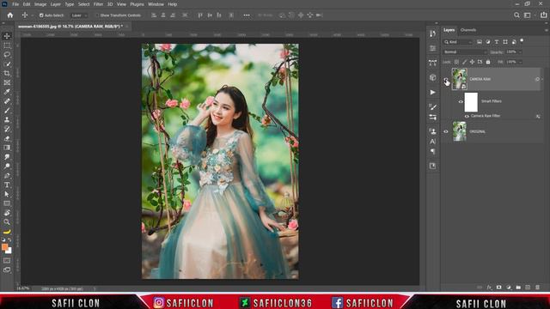This screenshot has width=550, height=309.
Task: Delete layer trash button
Action: point(537,288)
